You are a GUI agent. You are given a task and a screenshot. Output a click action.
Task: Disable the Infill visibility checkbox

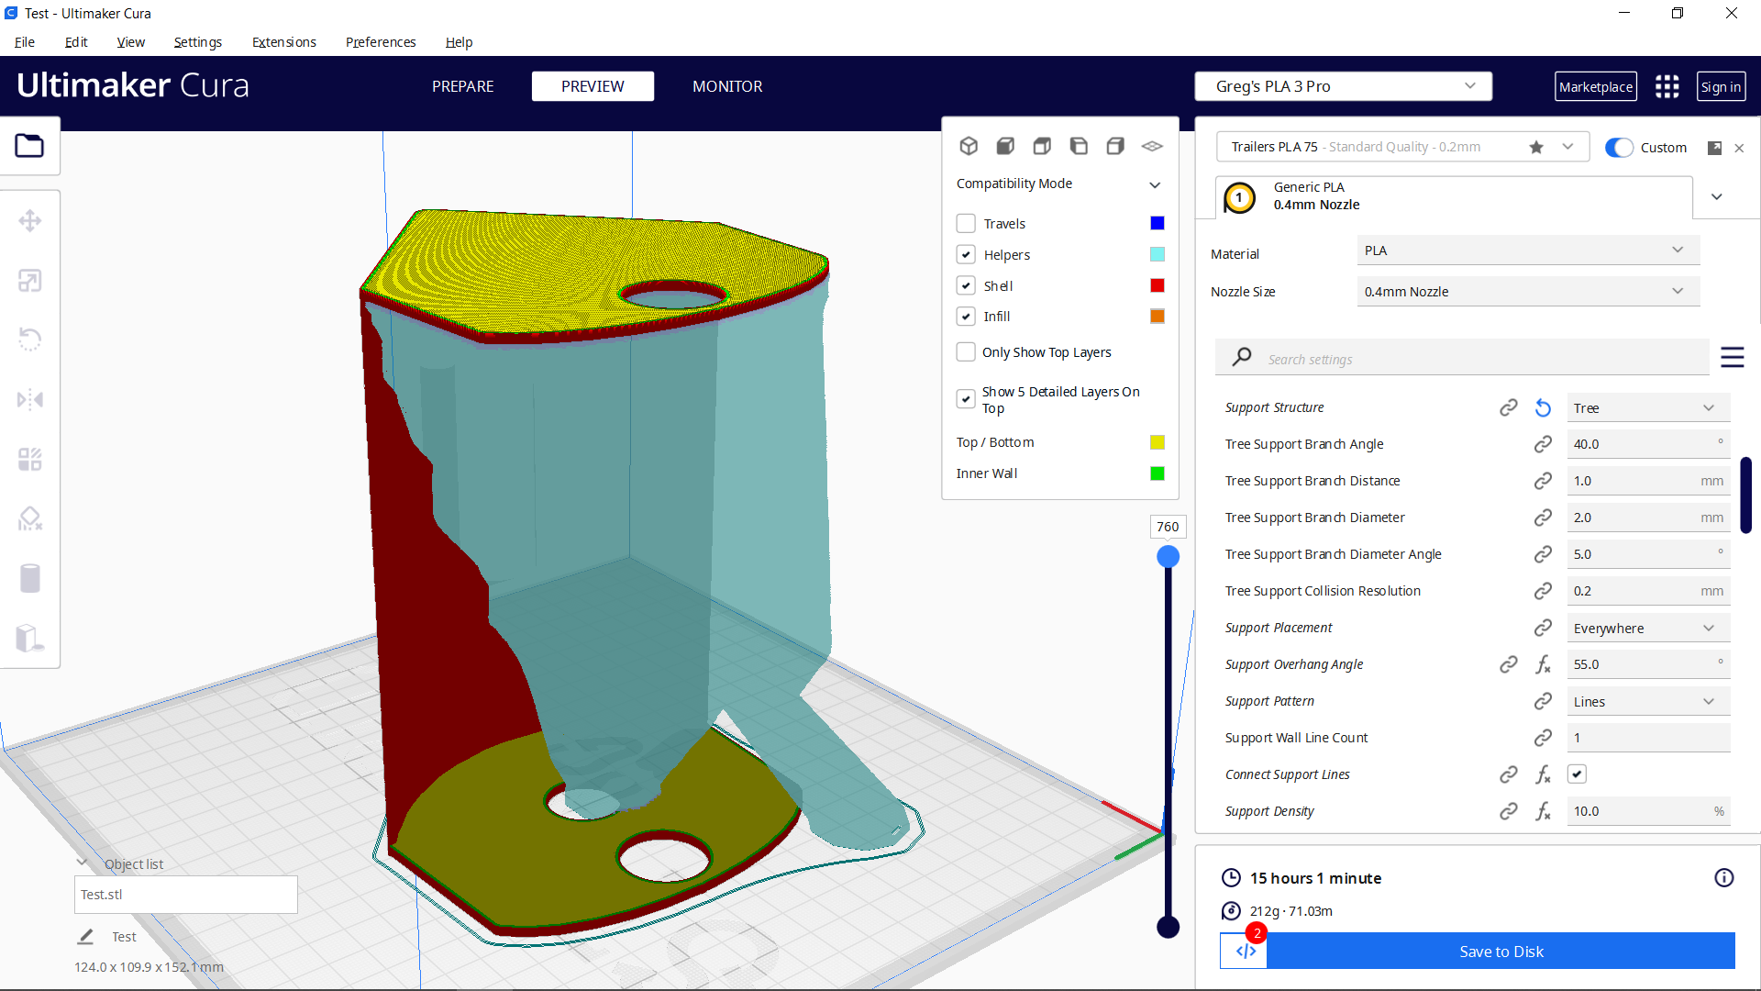(966, 316)
